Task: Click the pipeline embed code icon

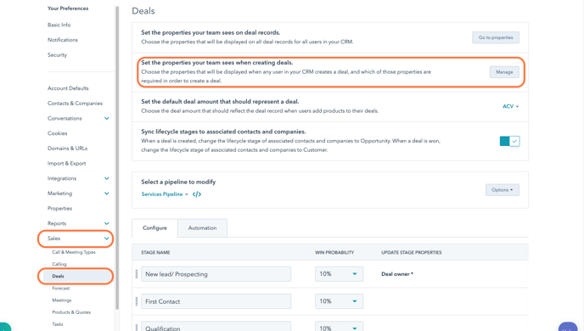Action: coord(197,194)
